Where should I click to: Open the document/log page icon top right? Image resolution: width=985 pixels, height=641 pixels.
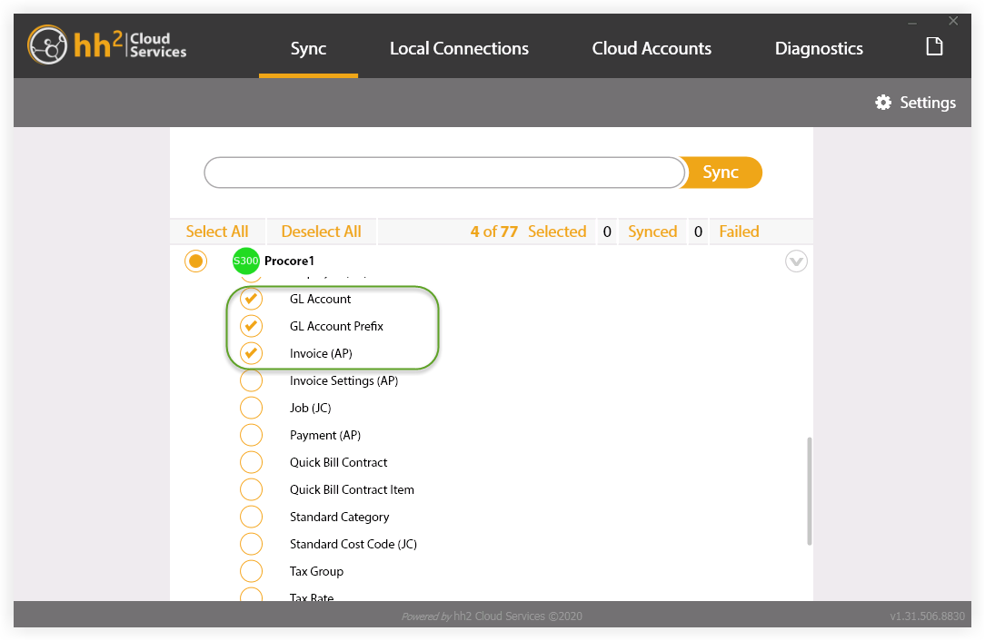point(934,45)
